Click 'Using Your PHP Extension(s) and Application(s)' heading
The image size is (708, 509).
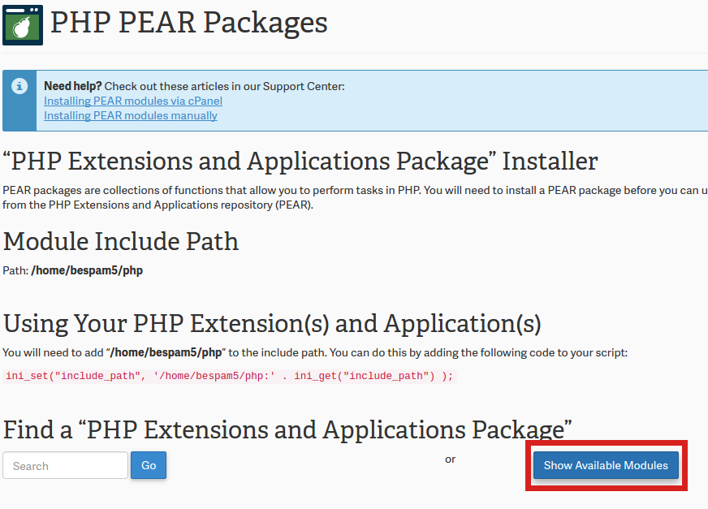272,323
